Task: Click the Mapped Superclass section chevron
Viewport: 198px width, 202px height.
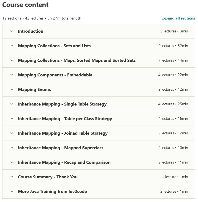Action: (x=12, y=148)
